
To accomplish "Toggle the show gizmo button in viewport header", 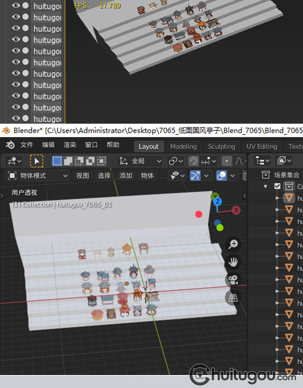I will click(195, 176).
